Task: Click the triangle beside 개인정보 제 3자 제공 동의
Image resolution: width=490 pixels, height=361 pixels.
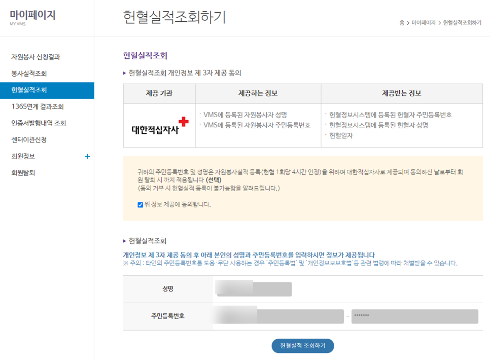Action: (125, 73)
